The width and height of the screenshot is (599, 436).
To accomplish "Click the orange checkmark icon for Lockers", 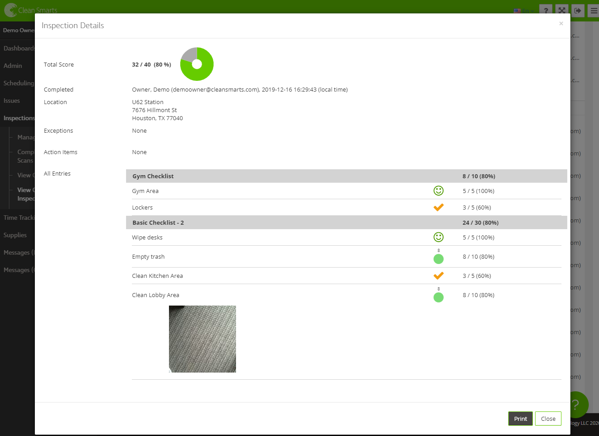I will [439, 207].
